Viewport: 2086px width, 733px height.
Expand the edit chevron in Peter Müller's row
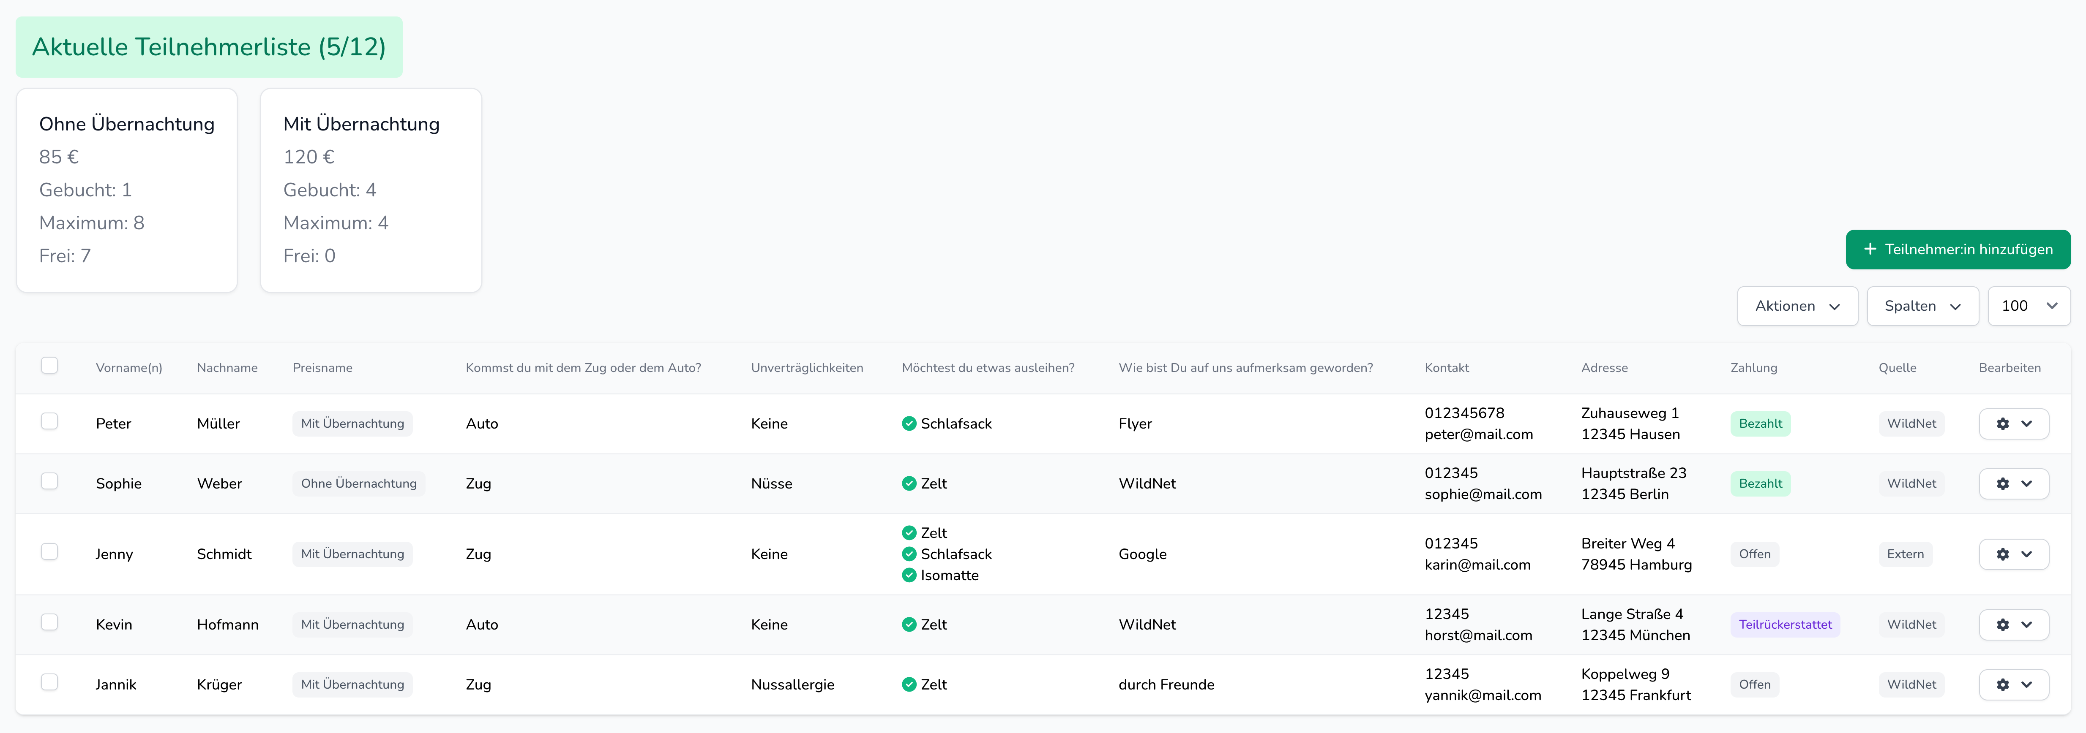coord(2026,424)
